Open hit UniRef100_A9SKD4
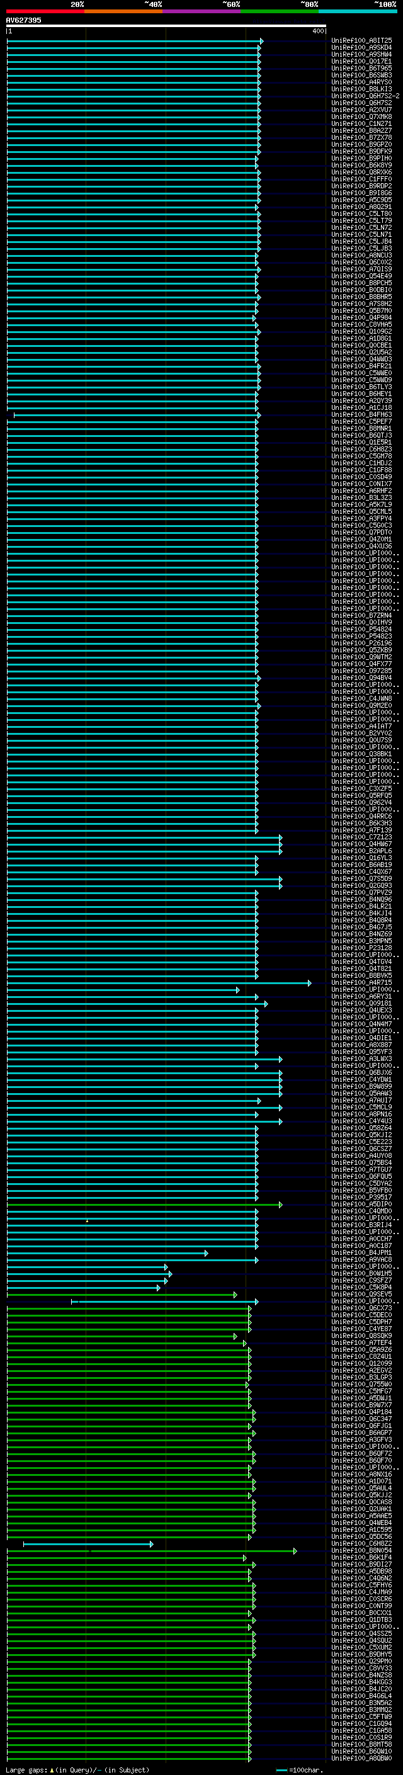The image size is (403, 1775). point(361,48)
